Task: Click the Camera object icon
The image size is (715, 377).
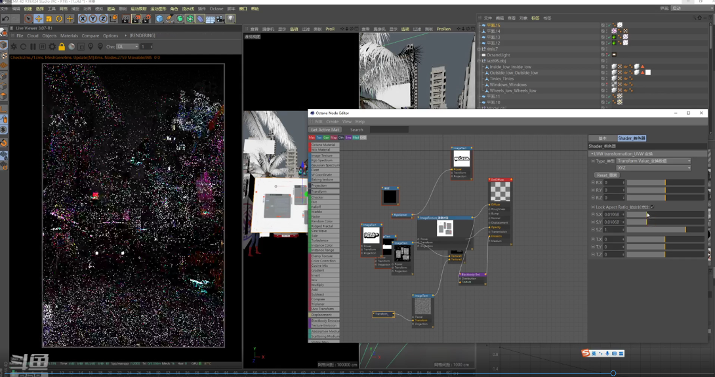Action: pyautogui.click(x=220, y=19)
